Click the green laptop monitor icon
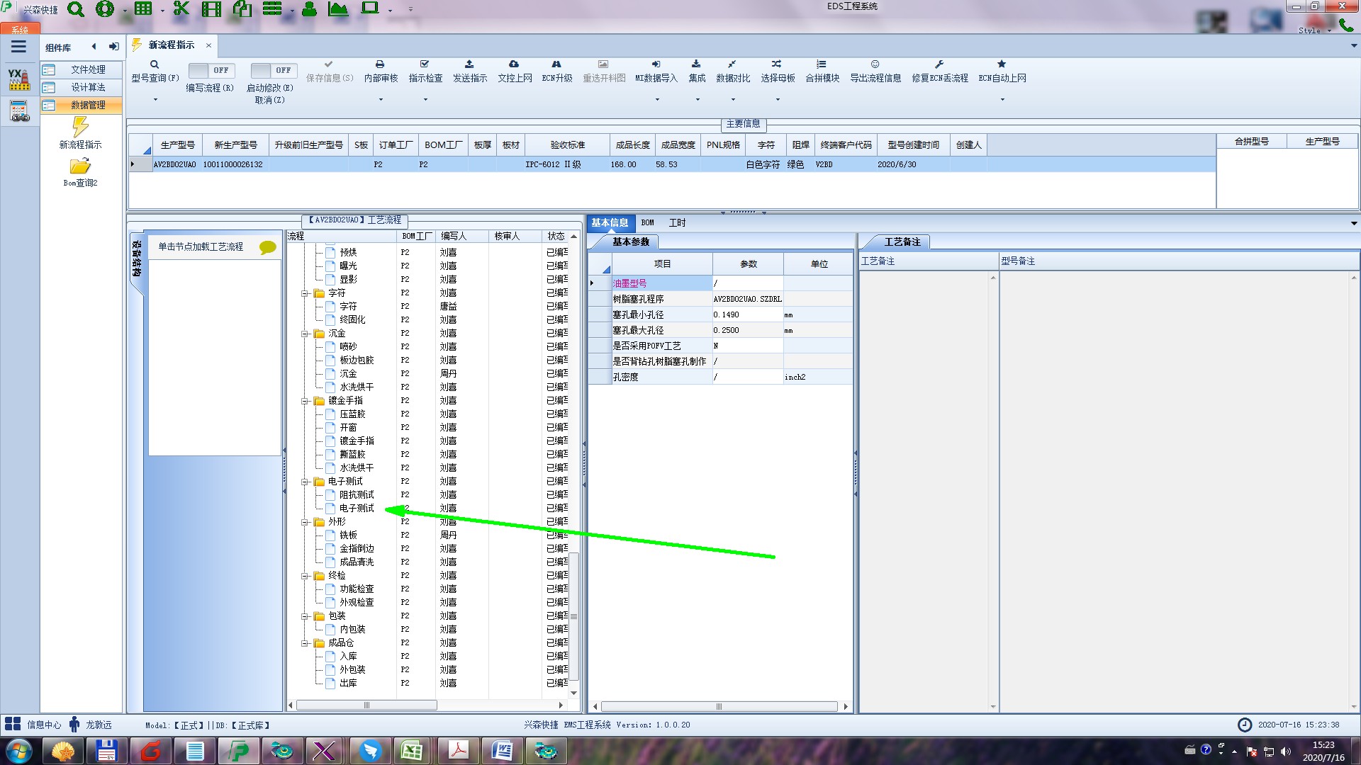Screen dimensions: 1361x765 point(370,8)
